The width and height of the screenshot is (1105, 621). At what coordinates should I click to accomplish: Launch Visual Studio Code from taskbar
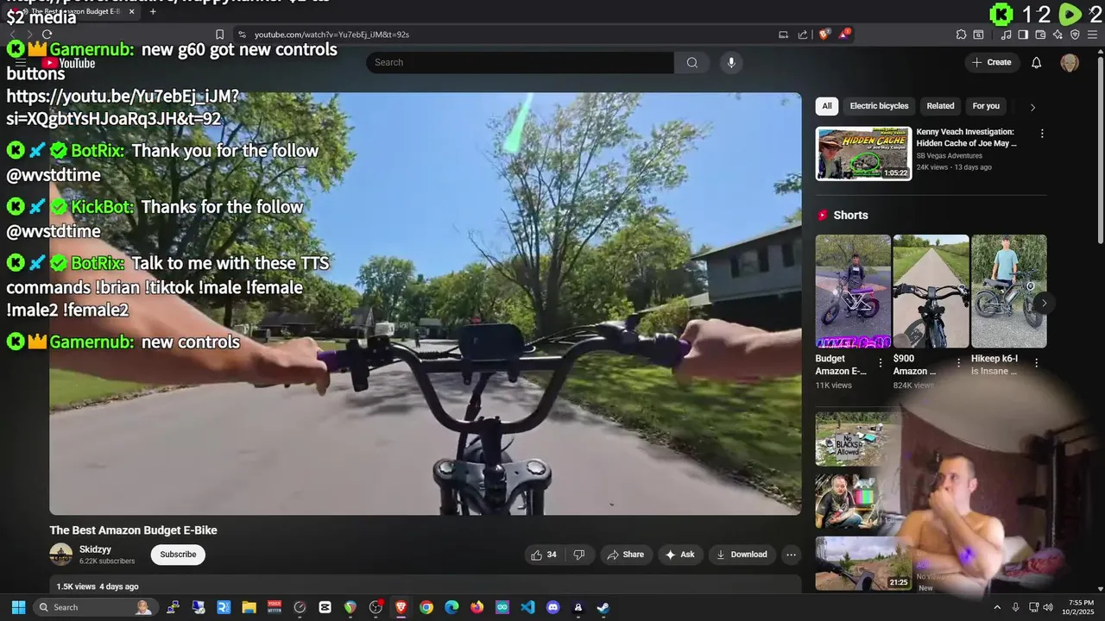527,607
